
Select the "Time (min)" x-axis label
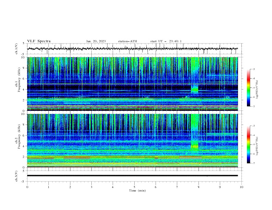click(137, 190)
